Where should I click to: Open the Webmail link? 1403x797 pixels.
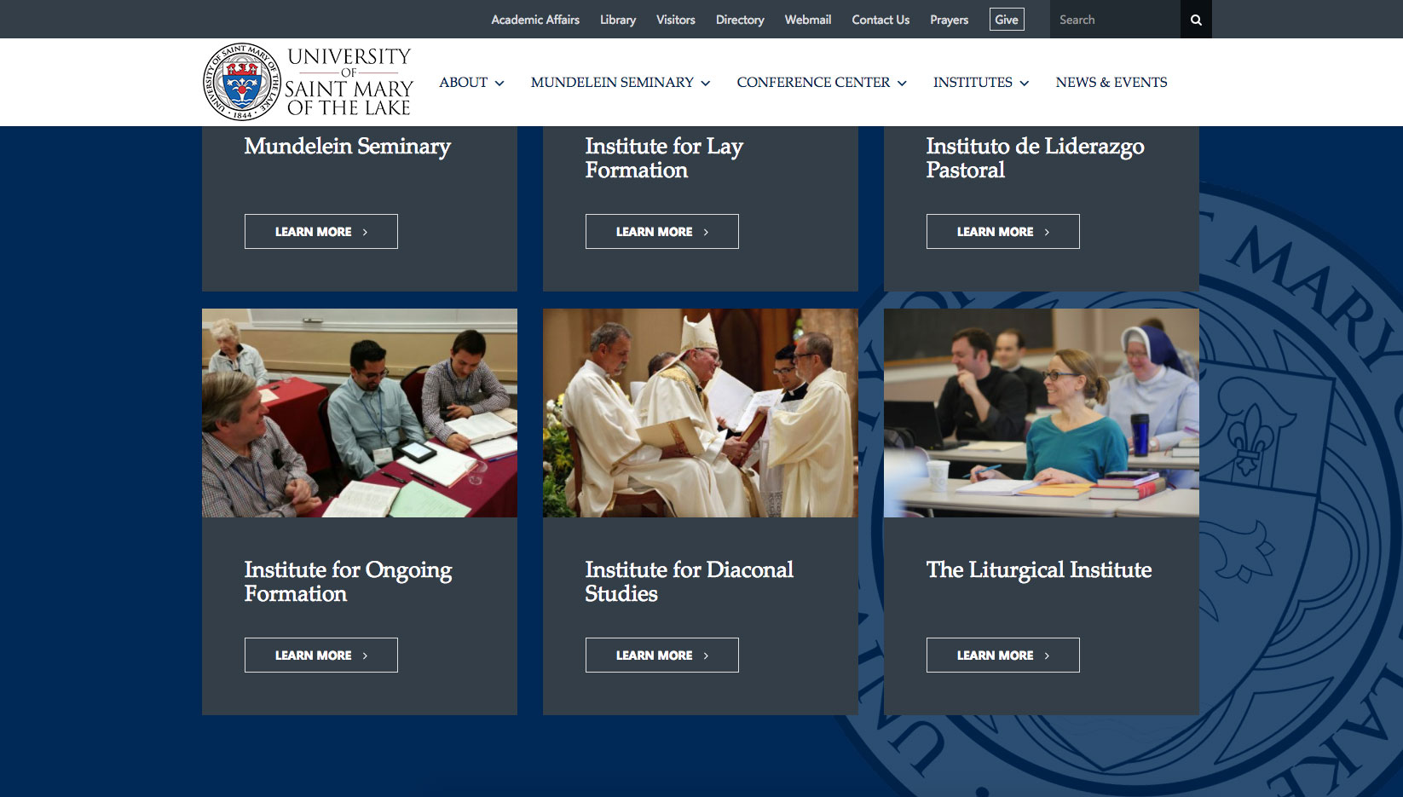click(808, 20)
